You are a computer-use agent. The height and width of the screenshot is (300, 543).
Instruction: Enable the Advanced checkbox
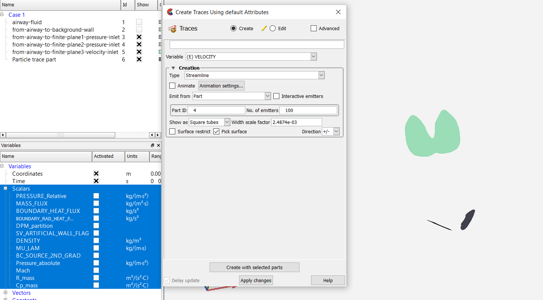(314, 28)
